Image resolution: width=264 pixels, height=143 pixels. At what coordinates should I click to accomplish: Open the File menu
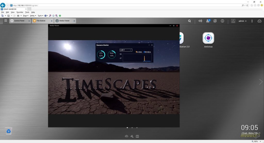coord(3,12)
